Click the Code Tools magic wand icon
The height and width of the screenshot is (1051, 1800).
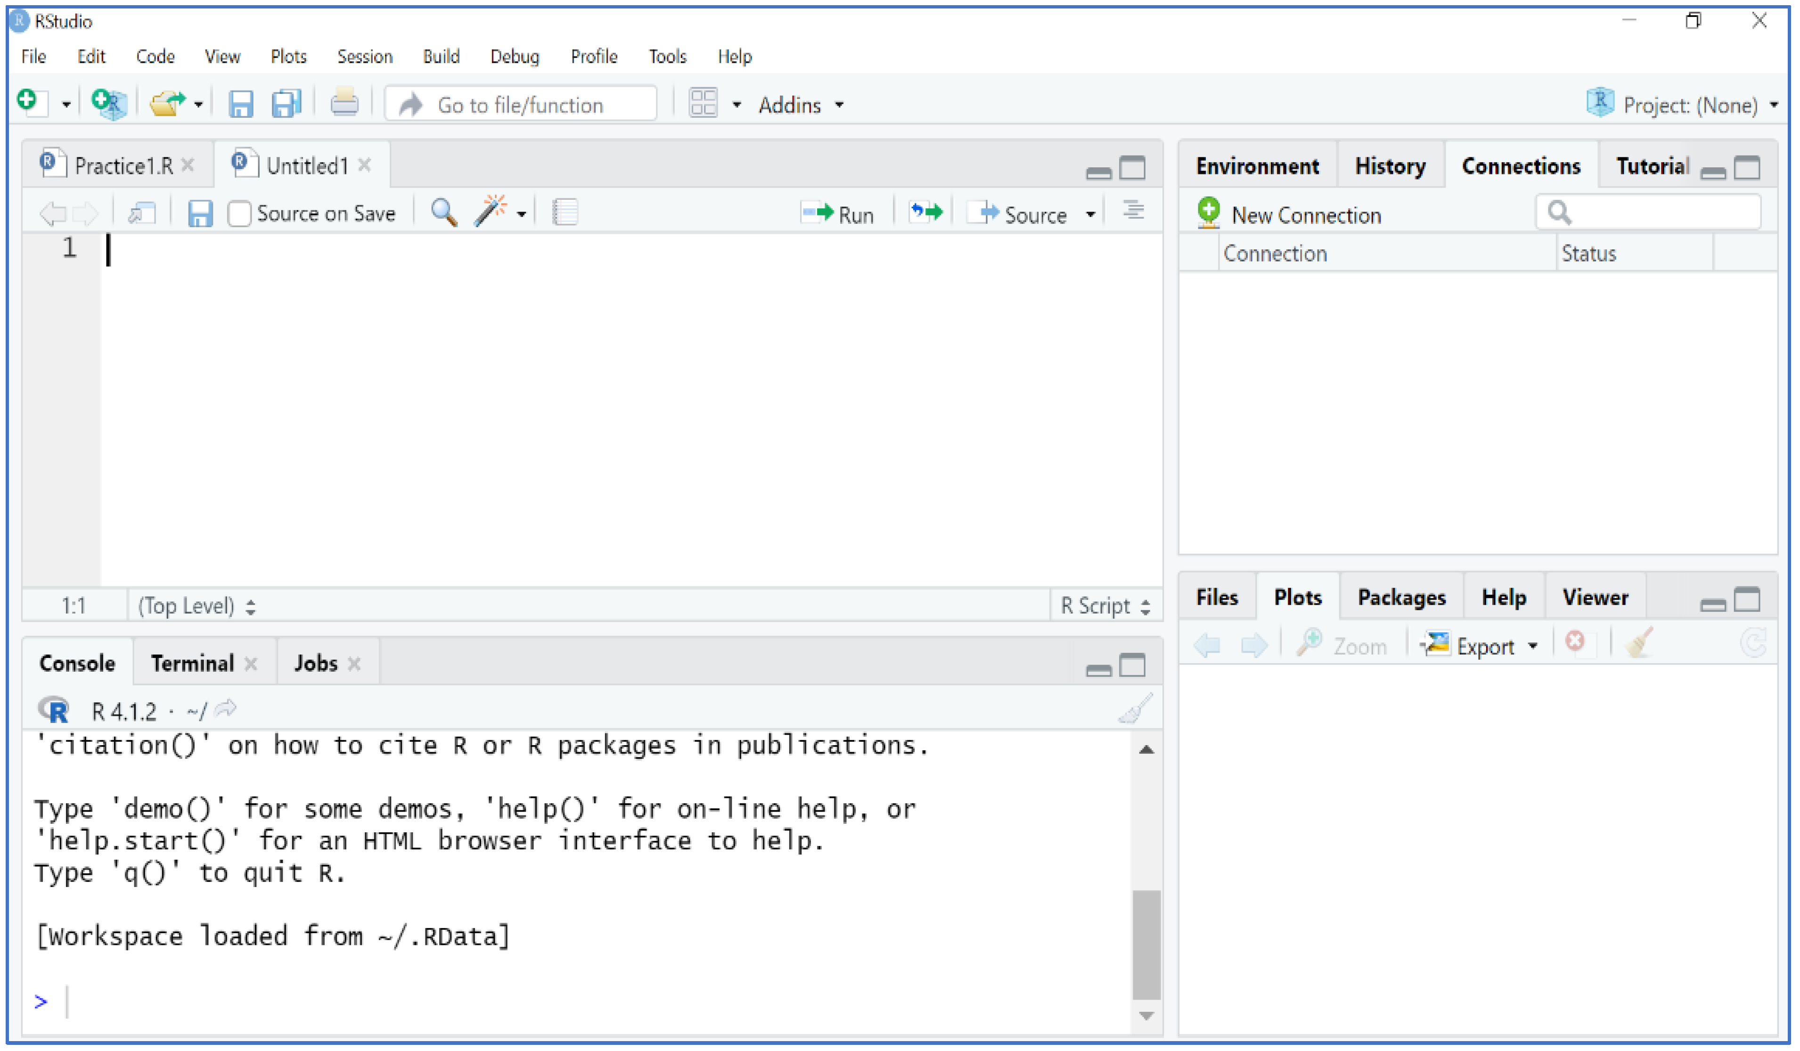point(491,212)
